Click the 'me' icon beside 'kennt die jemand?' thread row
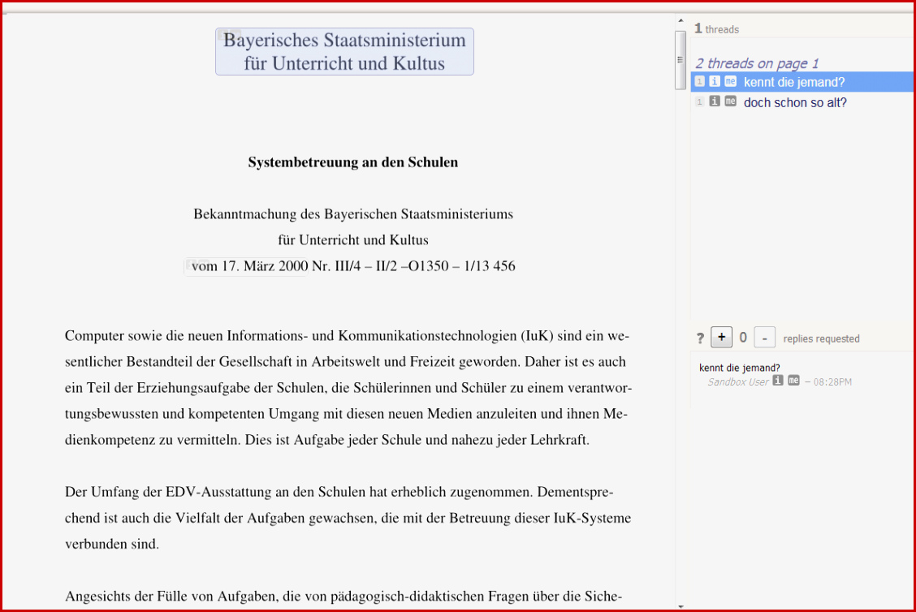The image size is (916, 612). [730, 82]
